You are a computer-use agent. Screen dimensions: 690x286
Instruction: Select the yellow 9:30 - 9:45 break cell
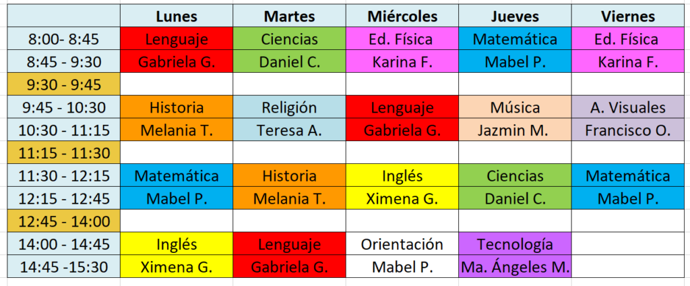point(64,84)
